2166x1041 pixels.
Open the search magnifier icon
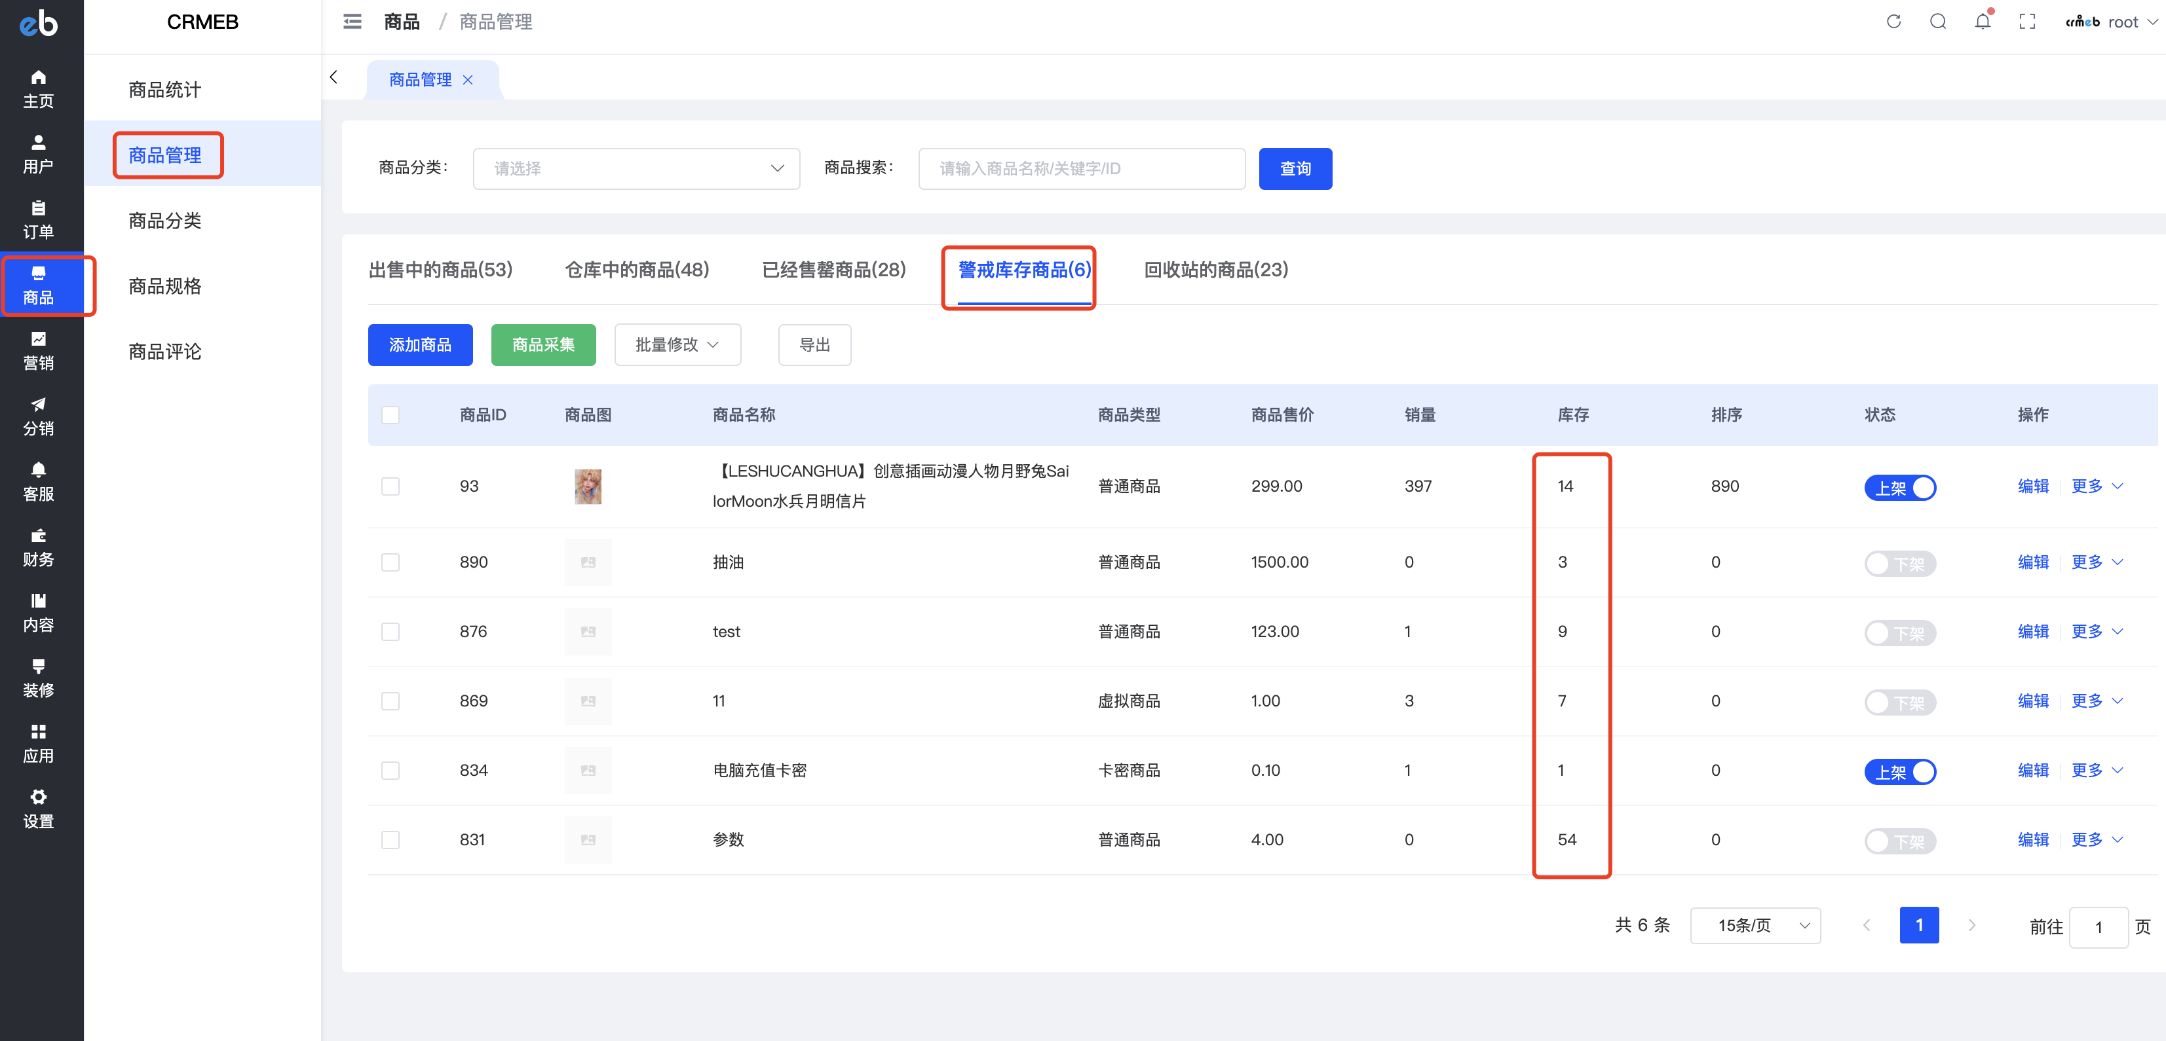[1937, 22]
